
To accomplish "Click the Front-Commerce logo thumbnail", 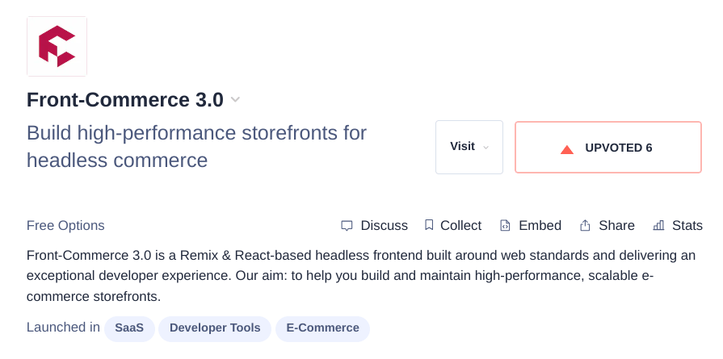I will pos(57,46).
